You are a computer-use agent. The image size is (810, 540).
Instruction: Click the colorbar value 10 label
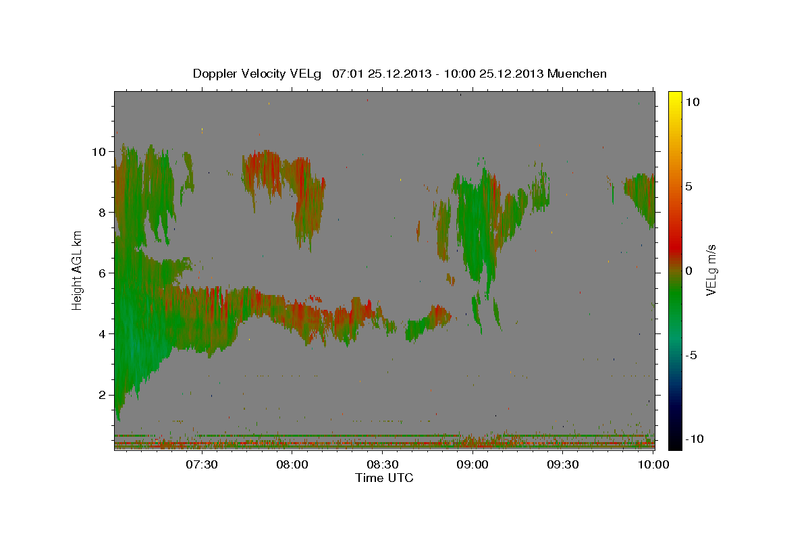coord(692,102)
